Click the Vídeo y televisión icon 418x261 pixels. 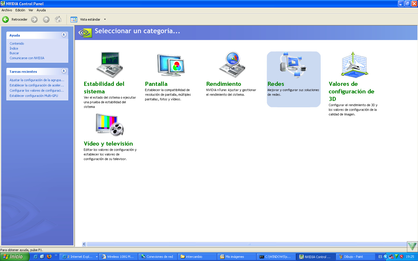click(110, 125)
